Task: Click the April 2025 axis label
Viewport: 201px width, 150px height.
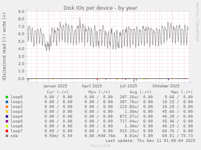Action: tap(92, 86)
